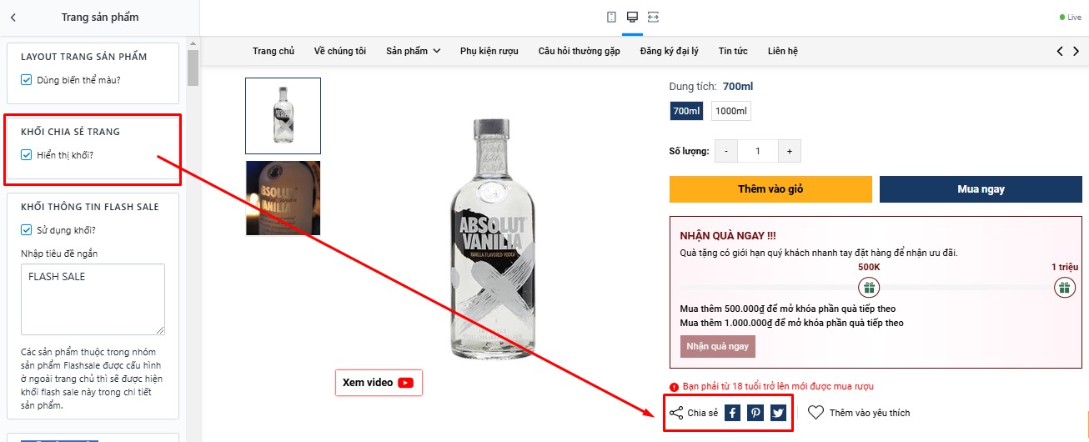1089x442 pixels.
Task: Select desktop preview icon
Action: coord(632,17)
